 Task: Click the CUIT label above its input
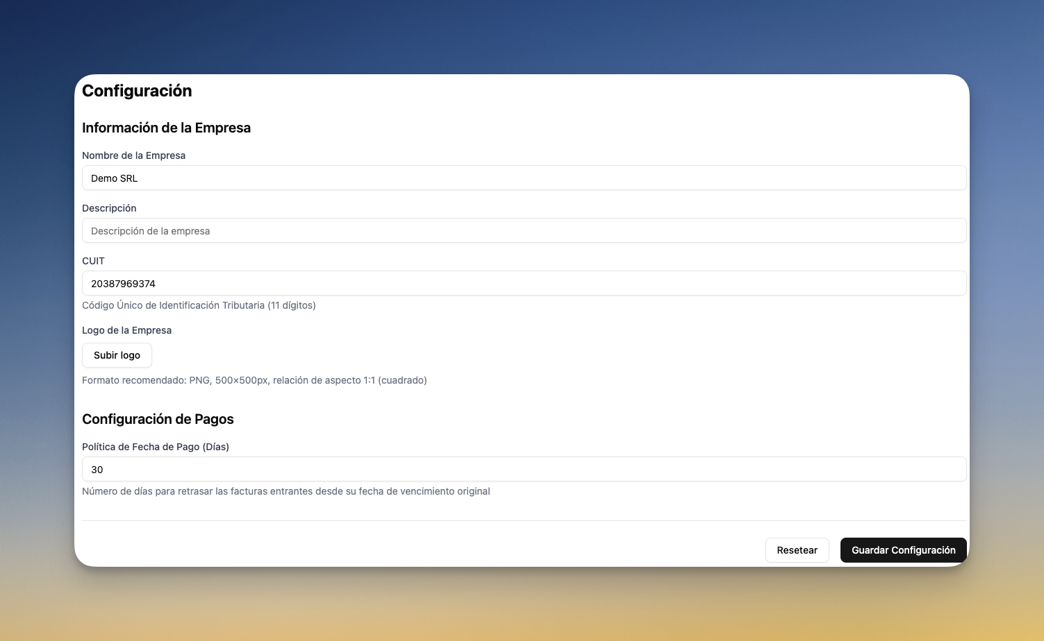(93, 261)
